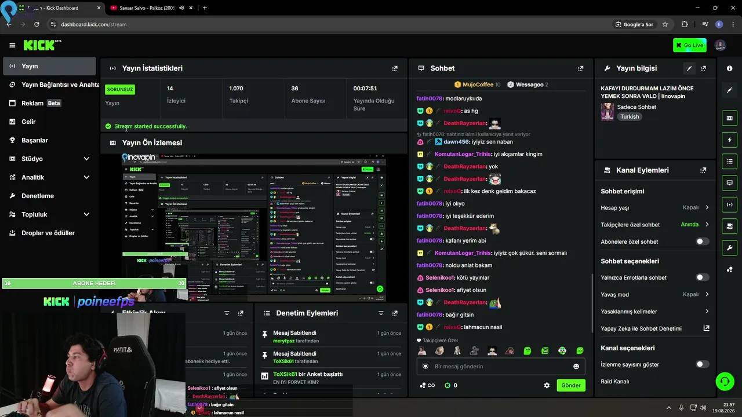Click the Turkish language tag
This screenshot has height=417, width=742.
[630, 116]
